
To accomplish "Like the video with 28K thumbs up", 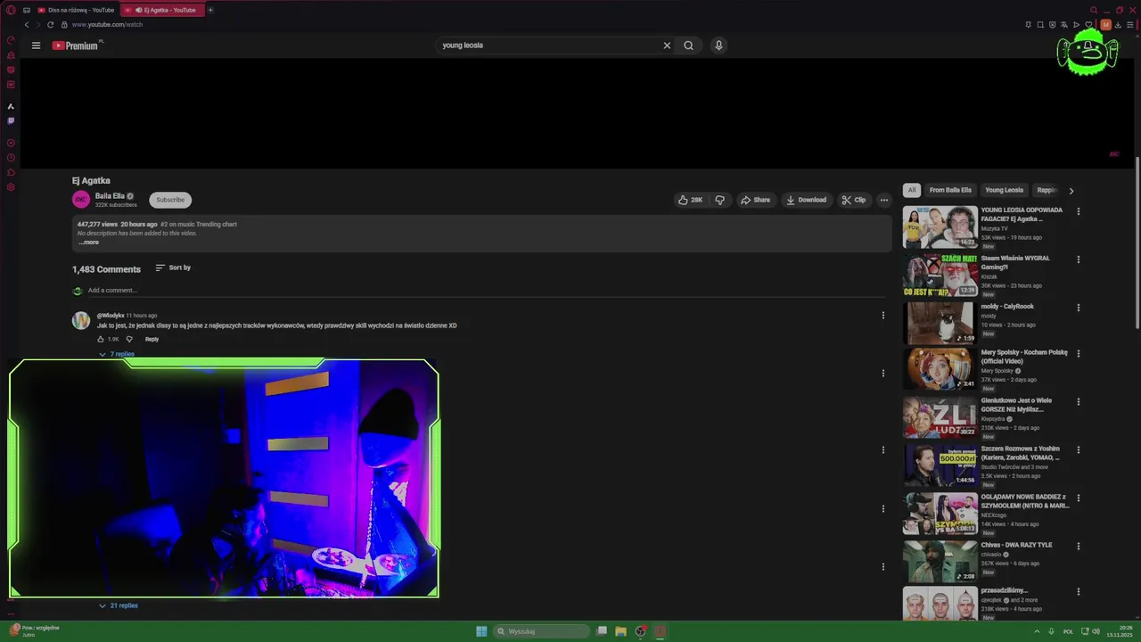I will click(x=690, y=200).
